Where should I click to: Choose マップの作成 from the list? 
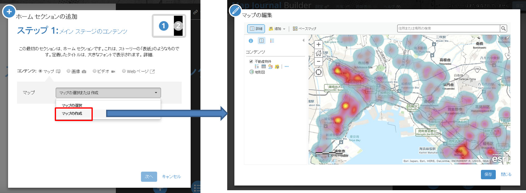pos(72,114)
